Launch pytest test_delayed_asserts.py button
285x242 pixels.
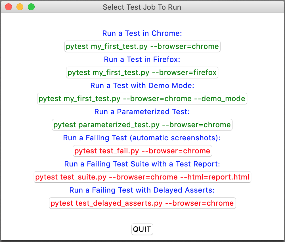coord(142,203)
